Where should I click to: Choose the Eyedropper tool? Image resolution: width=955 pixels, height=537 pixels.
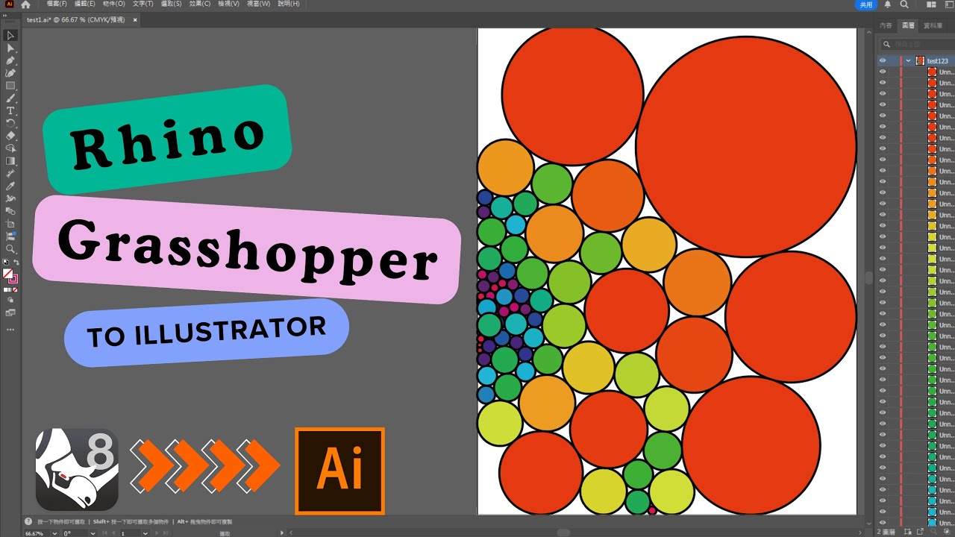point(10,186)
